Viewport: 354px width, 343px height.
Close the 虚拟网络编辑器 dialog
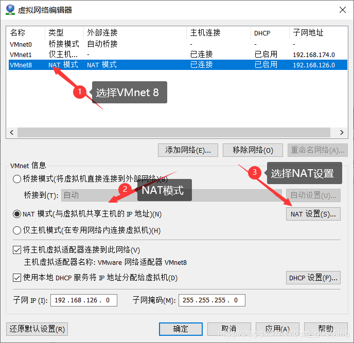point(343,10)
